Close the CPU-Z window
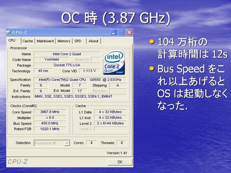The height and width of the screenshot is (173, 231). 129,32
